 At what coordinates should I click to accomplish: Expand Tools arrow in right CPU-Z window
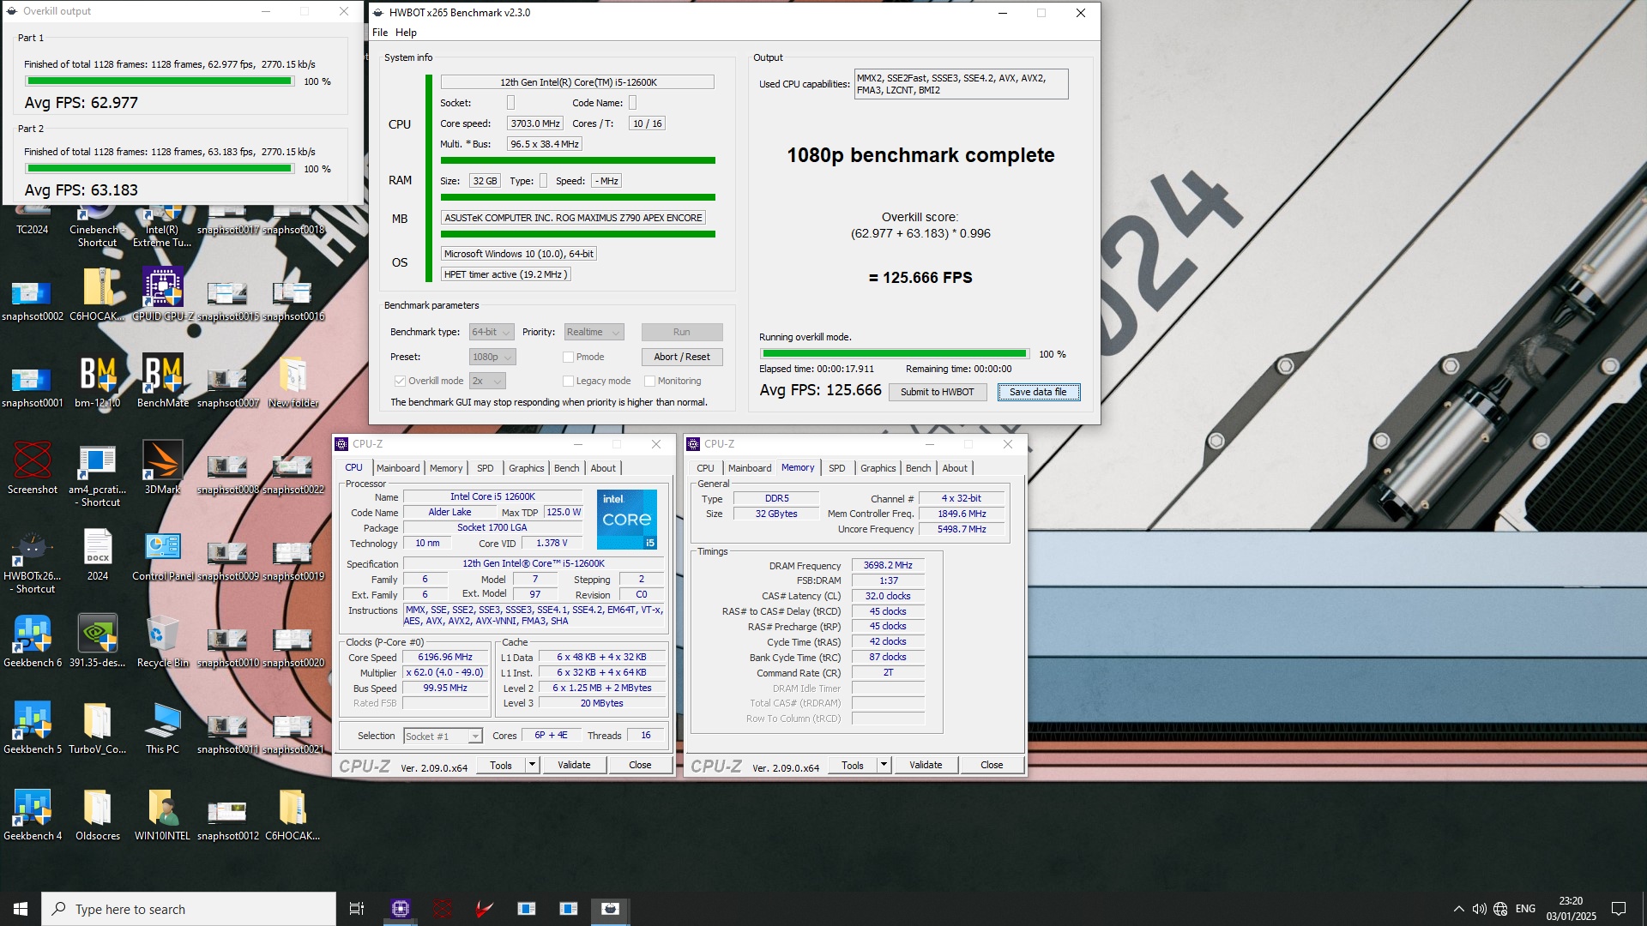click(x=884, y=765)
